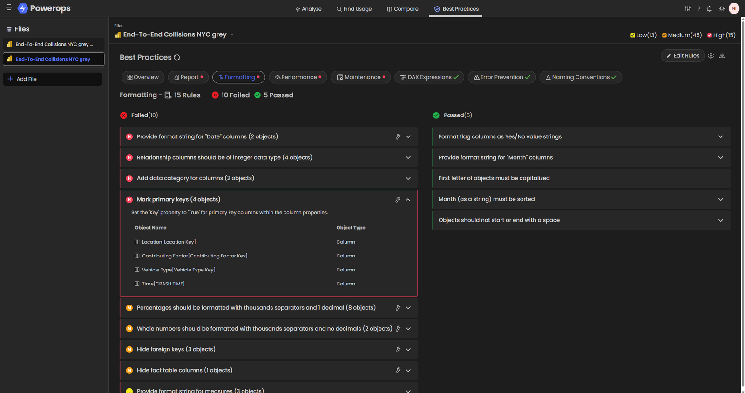Click fix wrench on Hide foreign keys
745x393 pixels.
coord(398,350)
